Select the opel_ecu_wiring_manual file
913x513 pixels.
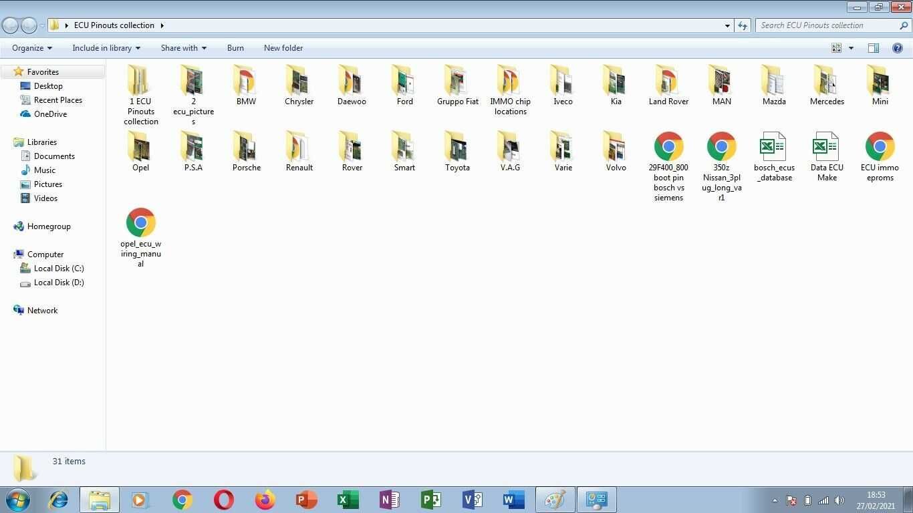pyautogui.click(x=140, y=238)
